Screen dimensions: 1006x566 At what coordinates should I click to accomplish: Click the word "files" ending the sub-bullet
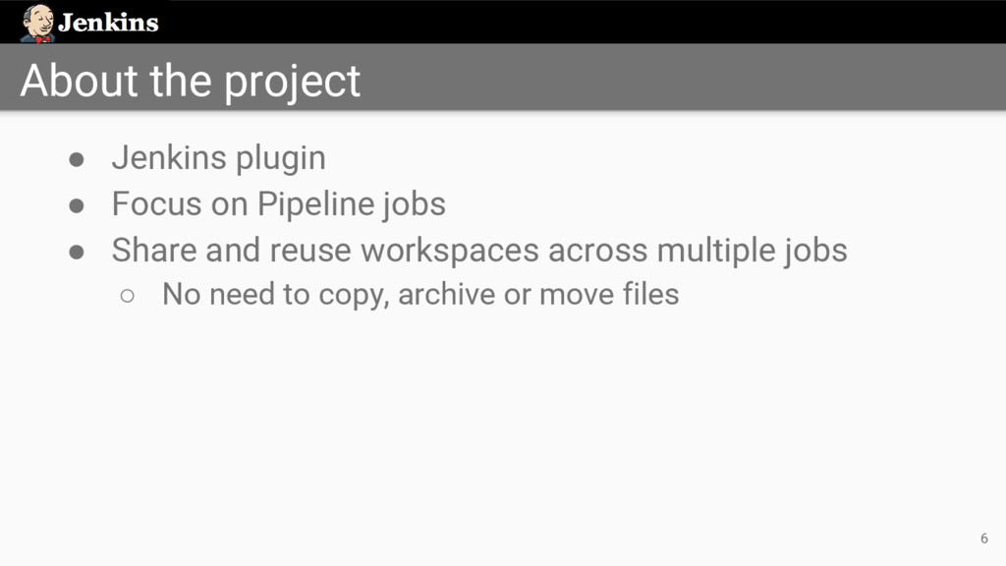coord(650,294)
